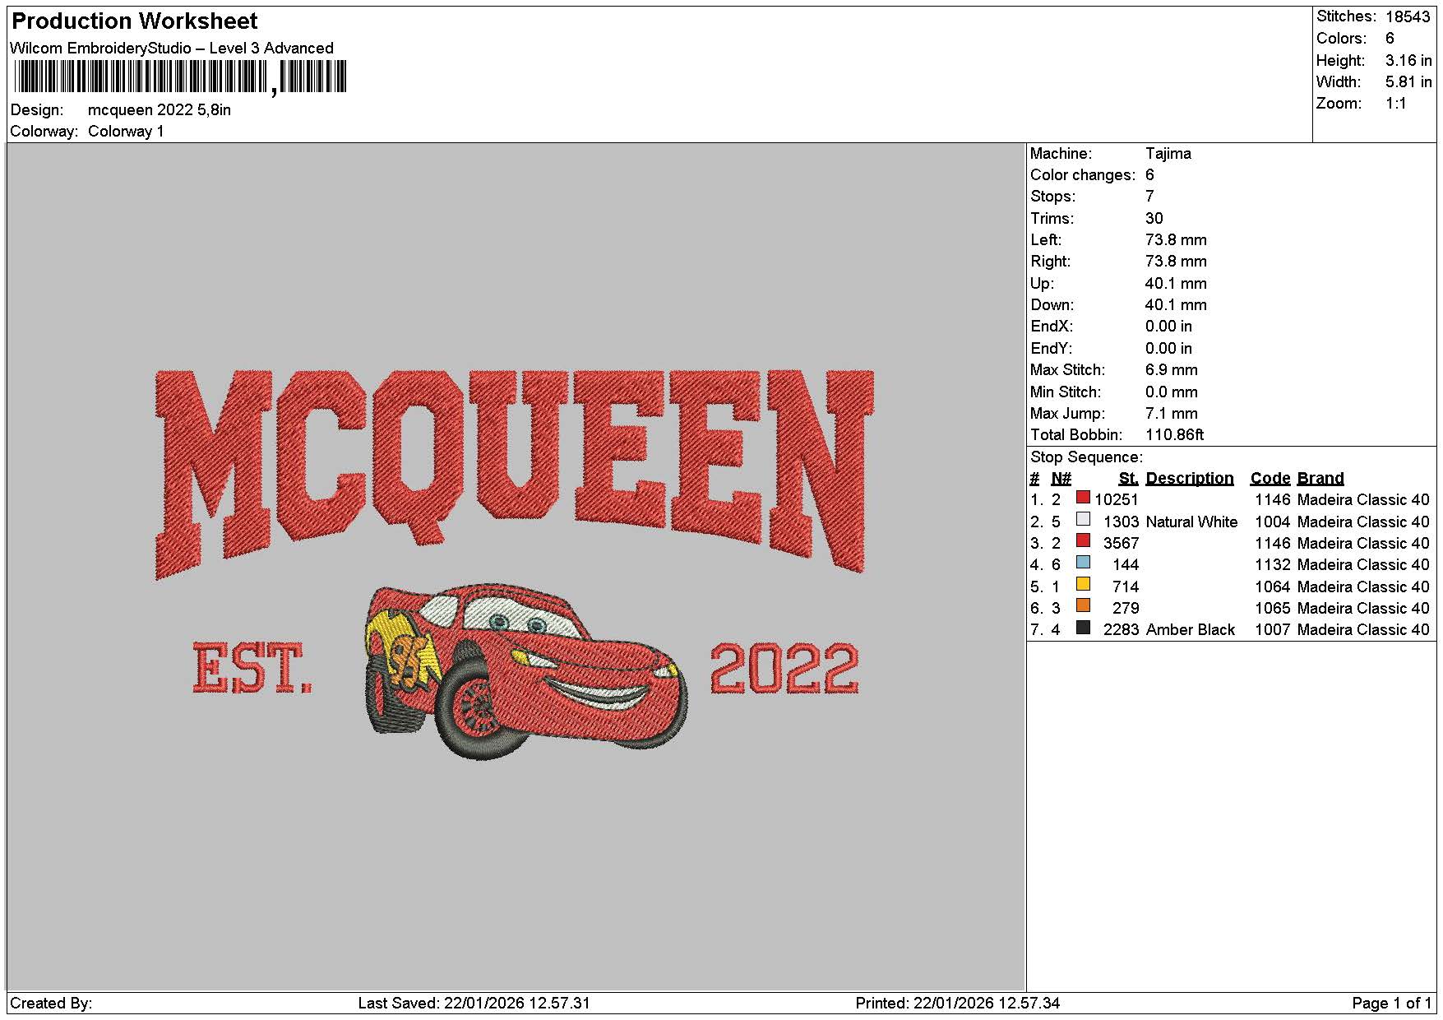Click the Natural White color swatch

pyautogui.click(x=1084, y=519)
